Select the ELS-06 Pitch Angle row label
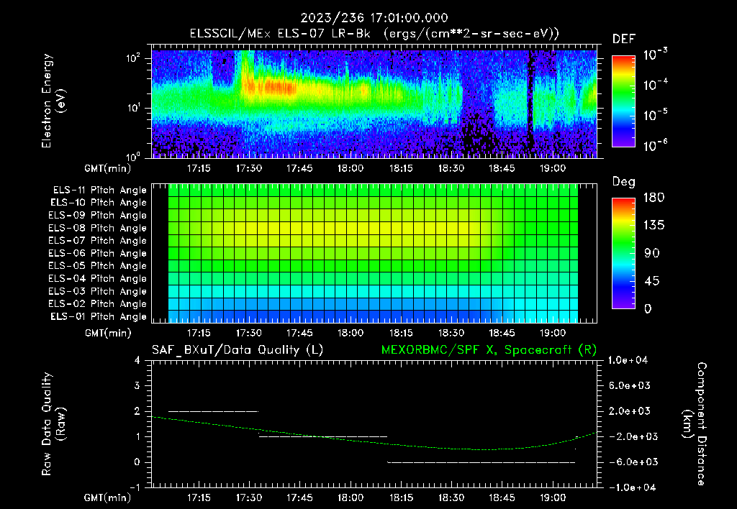Screen dimensions: 737x509 [98, 254]
